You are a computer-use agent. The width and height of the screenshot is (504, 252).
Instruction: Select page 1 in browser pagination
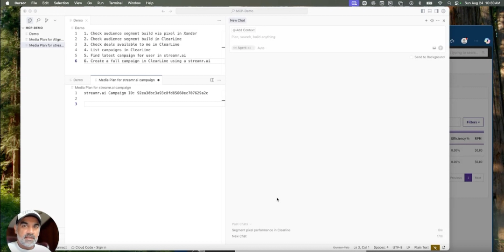click(468, 178)
